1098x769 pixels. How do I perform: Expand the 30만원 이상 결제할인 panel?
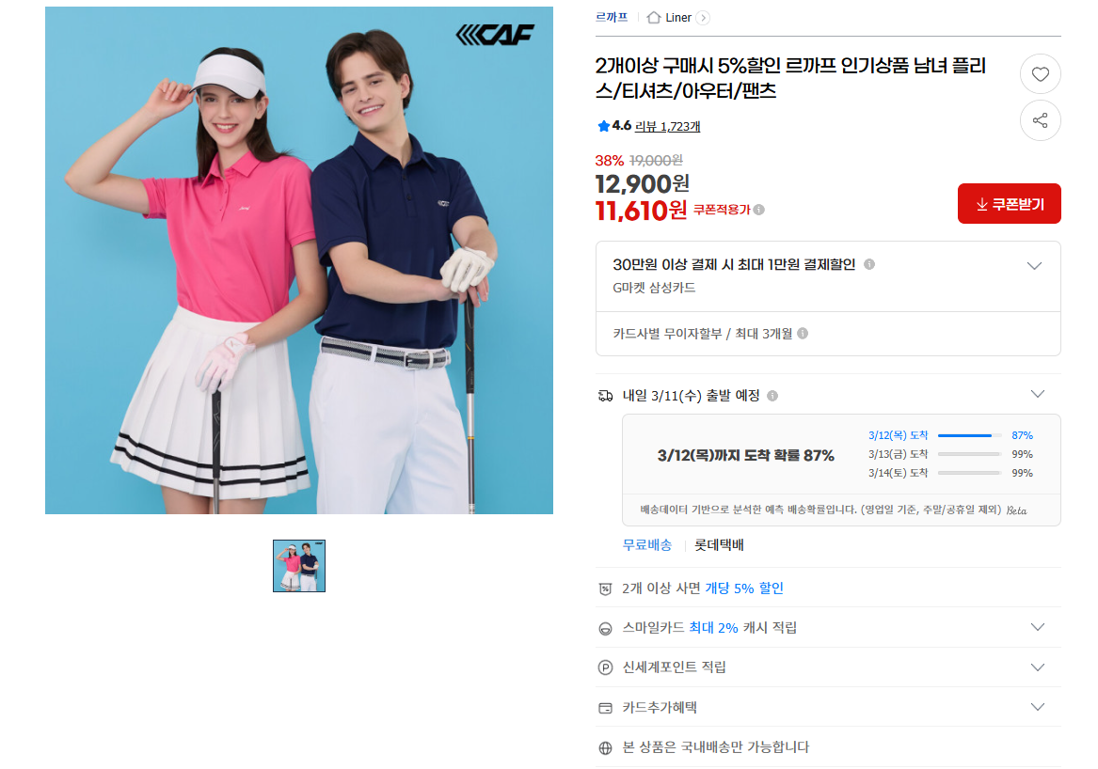coord(1034,265)
